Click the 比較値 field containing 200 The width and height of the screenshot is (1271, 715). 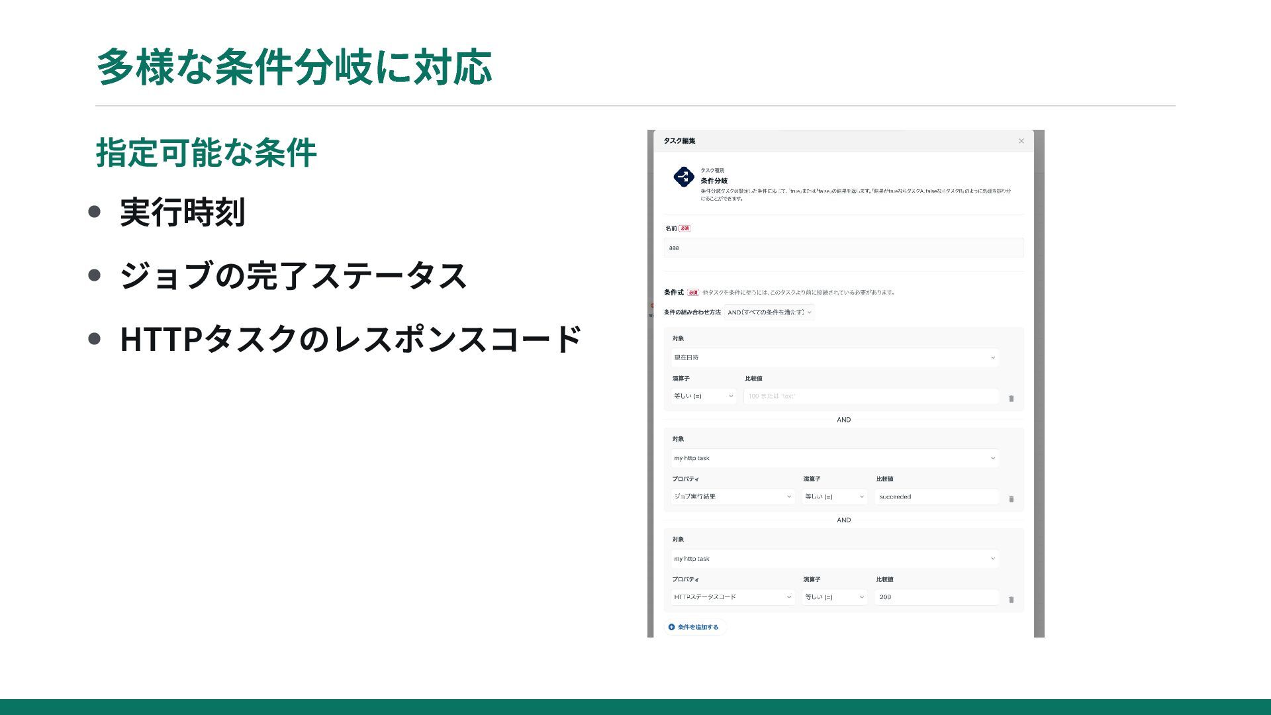pos(937,597)
